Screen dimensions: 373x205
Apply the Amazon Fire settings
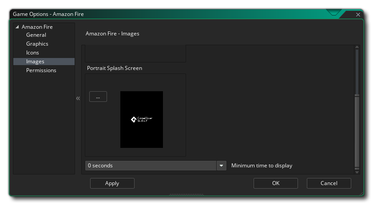tap(112, 183)
